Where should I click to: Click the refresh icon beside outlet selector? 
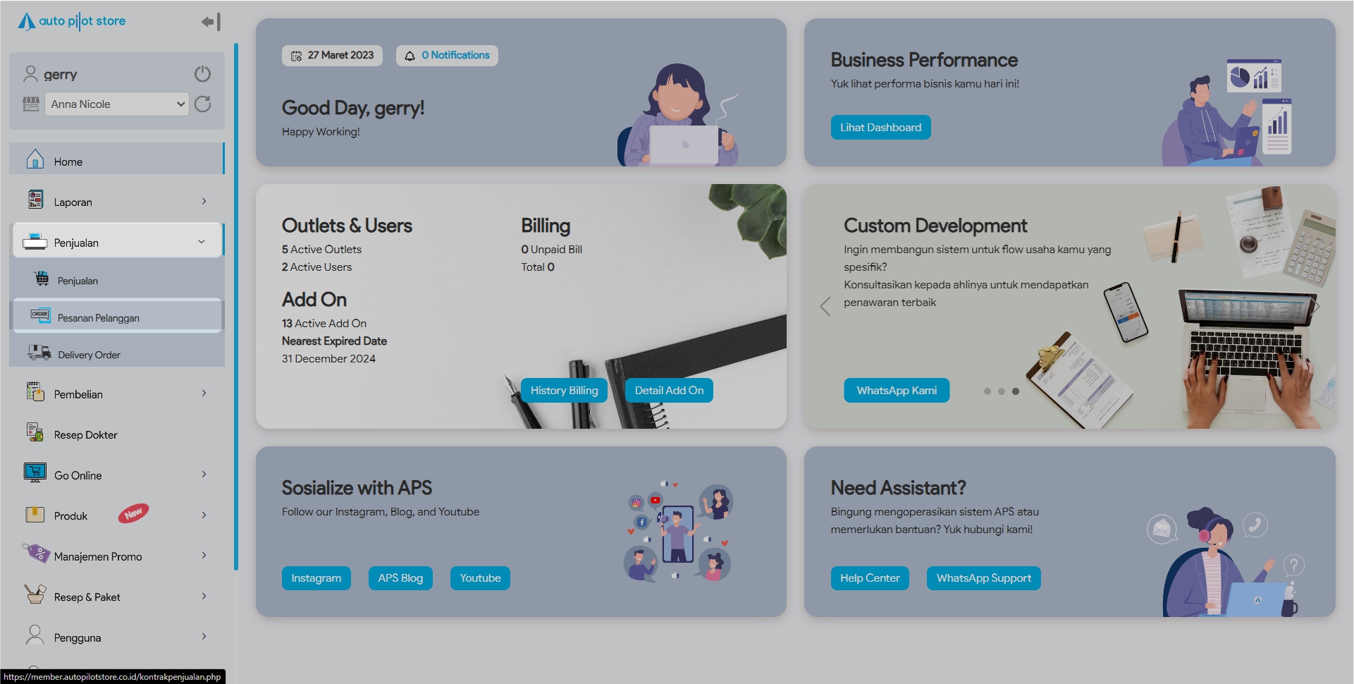(x=202, y=104)
